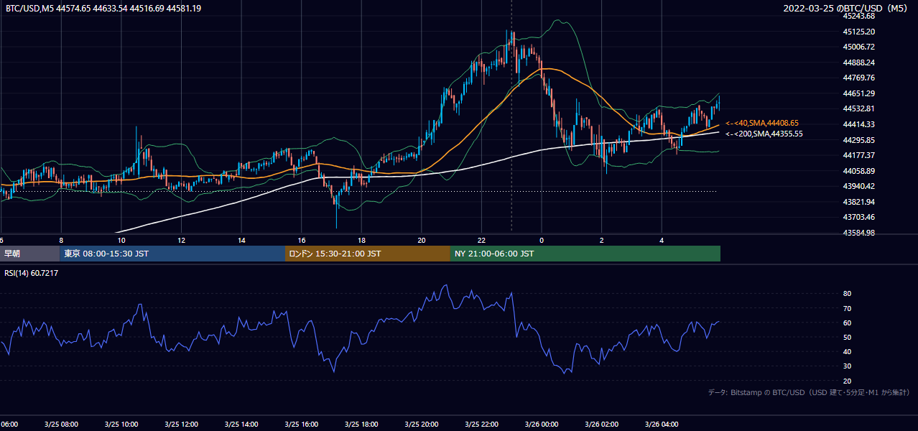Viewport: 918px width, 431px height.
Task: Click RSI scale value 50
Action: pos(847,337)
